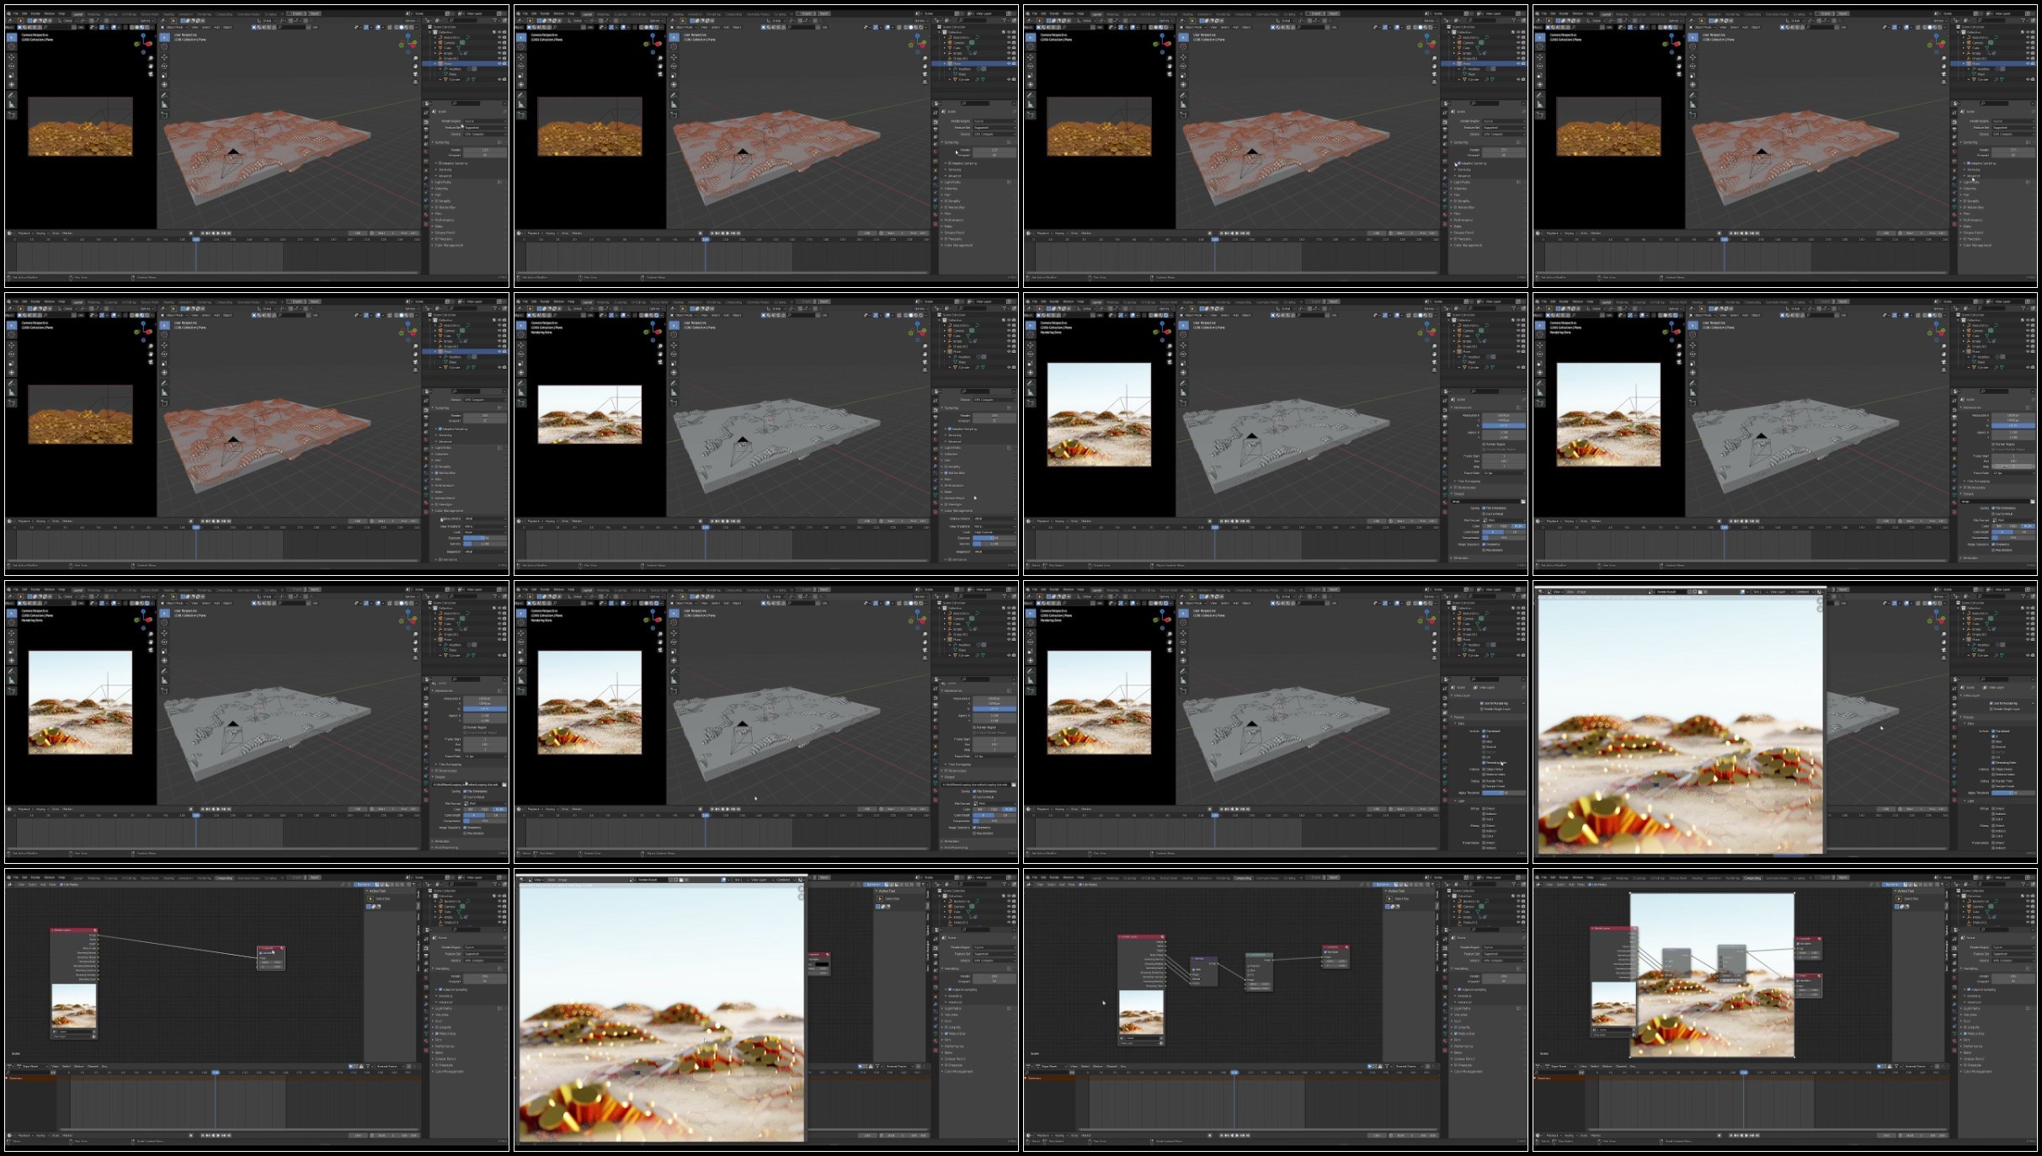Adjust the Alpha Threshold slider beside the enlarged render
Screen dimensions: 2042x1156
coord(2013,793)
